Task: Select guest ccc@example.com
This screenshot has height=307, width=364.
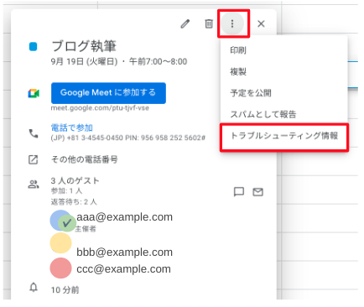Action: point(123,268)
